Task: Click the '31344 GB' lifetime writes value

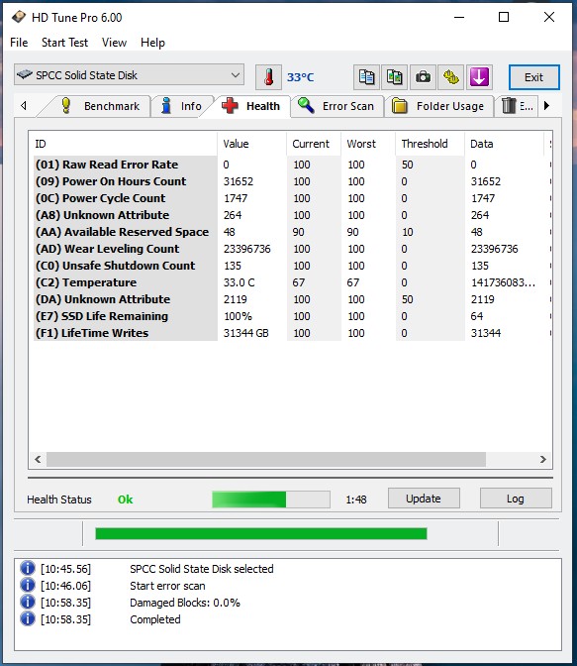Action: pos(246,333)
